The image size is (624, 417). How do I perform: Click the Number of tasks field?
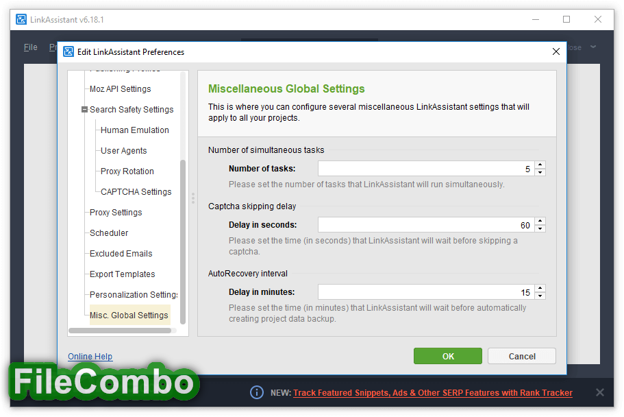point(426,169)
